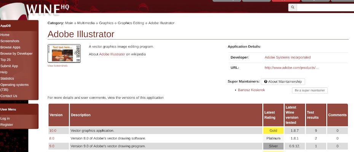Click the Latest Rating column header
Screen dimensions: 354x152
273,115
